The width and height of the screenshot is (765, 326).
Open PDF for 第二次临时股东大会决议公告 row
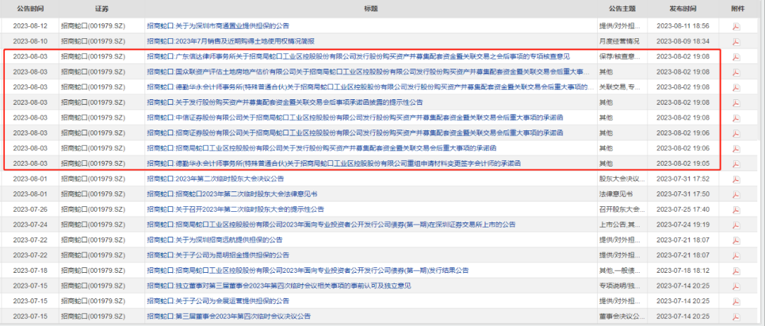[x=736, y=179]
